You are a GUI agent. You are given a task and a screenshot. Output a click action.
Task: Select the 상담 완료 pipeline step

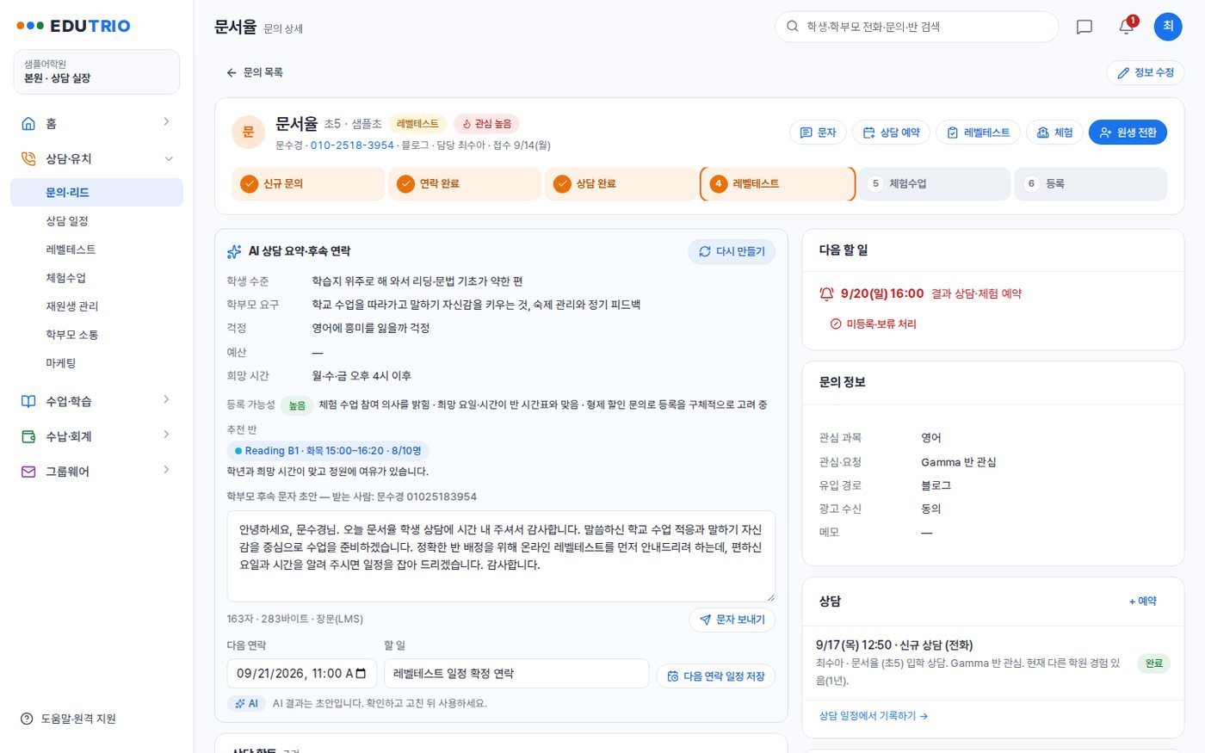(621, 183)
